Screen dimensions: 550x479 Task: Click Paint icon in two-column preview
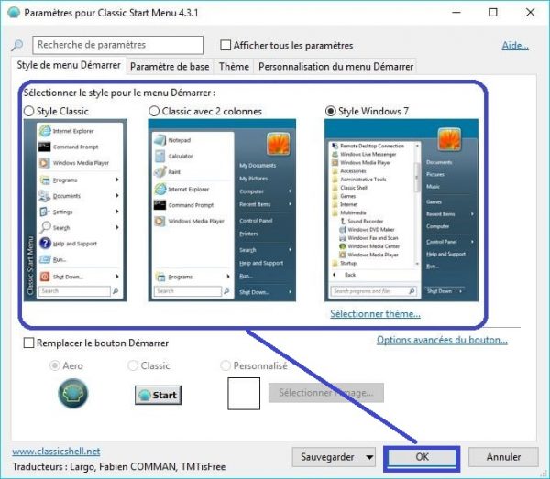[160, 171]
